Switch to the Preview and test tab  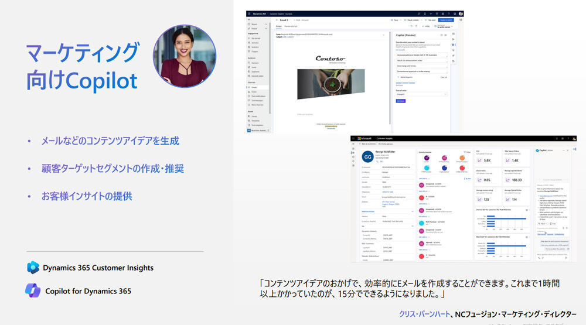pyautogui.click(x=291, y=26)
